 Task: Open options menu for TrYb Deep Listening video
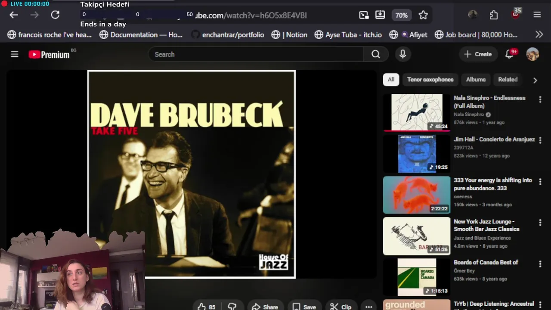pyautogui.click(x=540, y=305)
